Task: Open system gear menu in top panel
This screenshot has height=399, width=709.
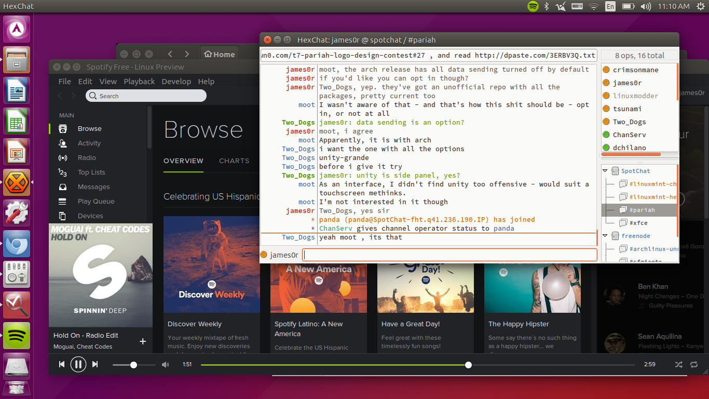Action: [x=700, y=6]
